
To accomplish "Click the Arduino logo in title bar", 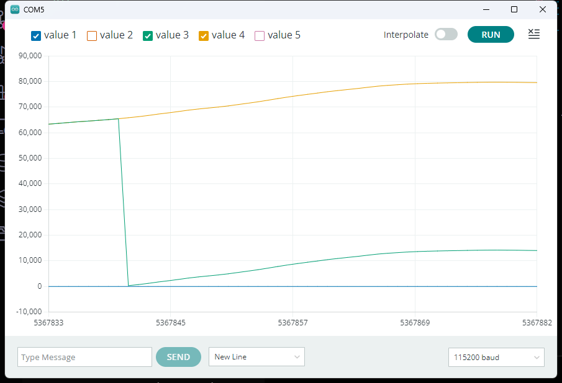I will [x=15, y=9].
